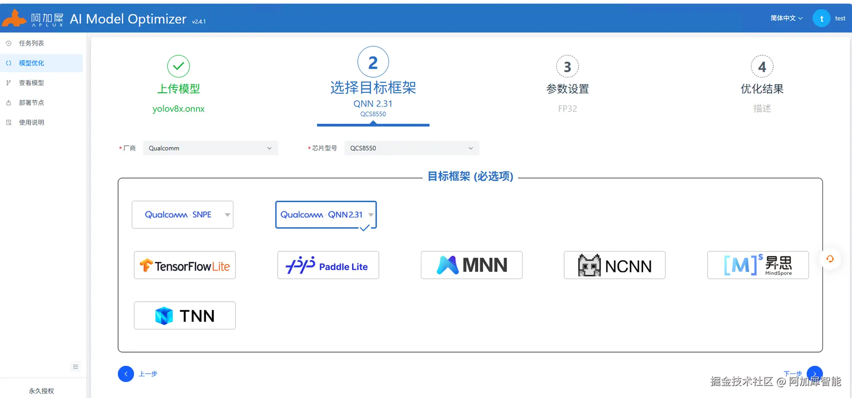Viewport: 852px width, 398px height.
Task: Click the deployment nodes icon
Action: (8, 102)
